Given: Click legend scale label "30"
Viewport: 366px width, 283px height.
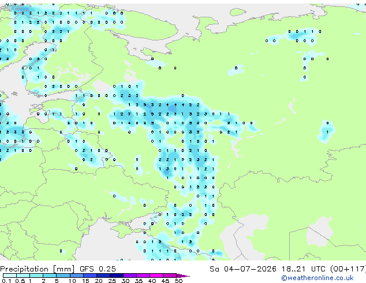Looking at the screenshot, I should 125,281.
